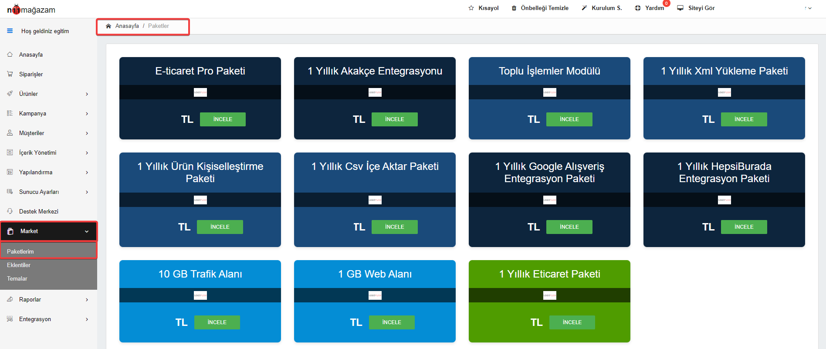This screenshot has width=826, height=349.
Task: Click İNCELE on 10 GB Trafik Alanı
Action: tap(217, 322)
